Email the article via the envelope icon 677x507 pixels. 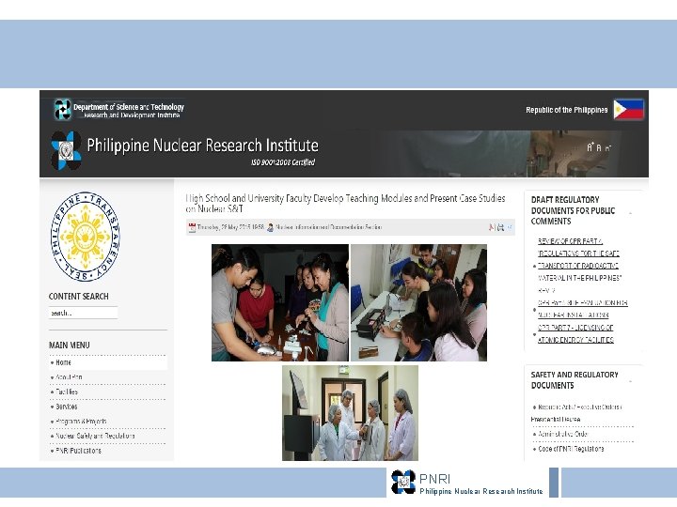pyautogui.click(x=510, y=227)
